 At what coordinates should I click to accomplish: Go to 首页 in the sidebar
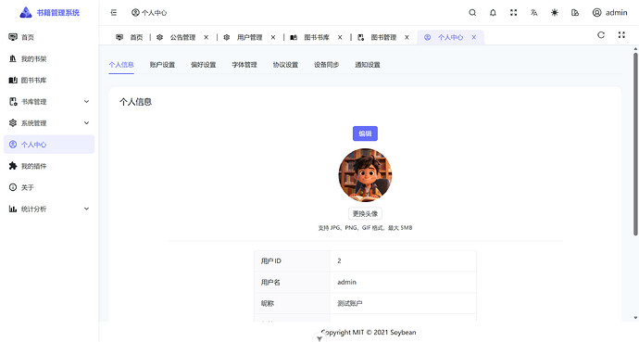tap(49, 37)
